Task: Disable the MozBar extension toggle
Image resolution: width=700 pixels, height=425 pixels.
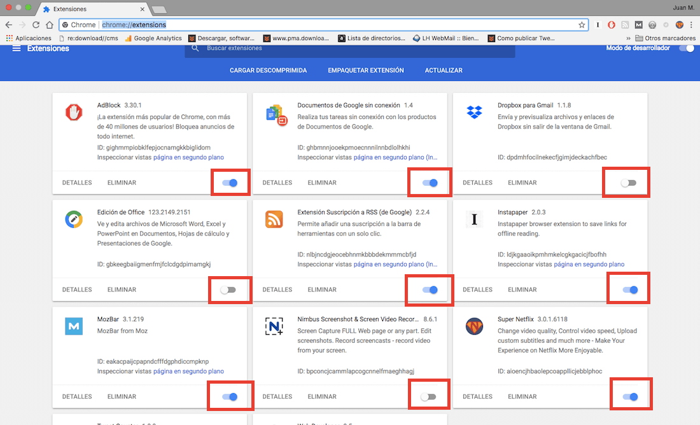Action: (230, 396)
